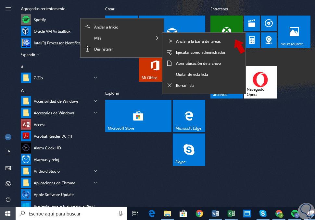
Task: Launch the Navegador Opera tile
Action: 260,82
